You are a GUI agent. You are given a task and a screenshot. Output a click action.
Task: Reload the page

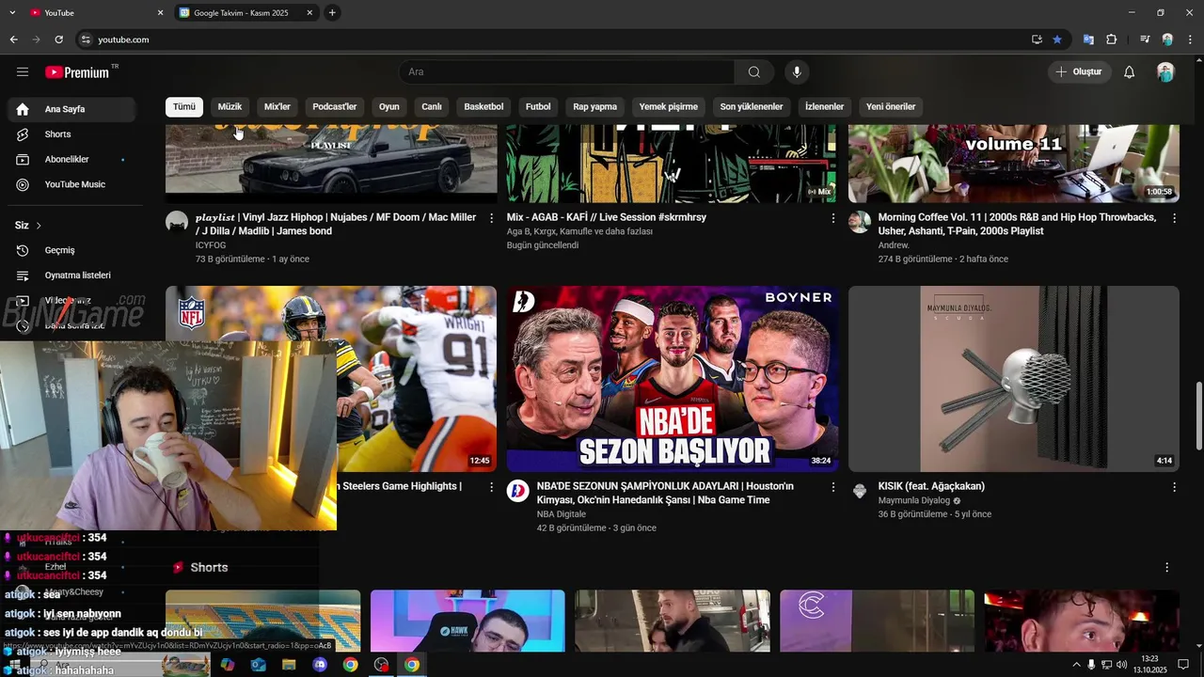point(58,39)
